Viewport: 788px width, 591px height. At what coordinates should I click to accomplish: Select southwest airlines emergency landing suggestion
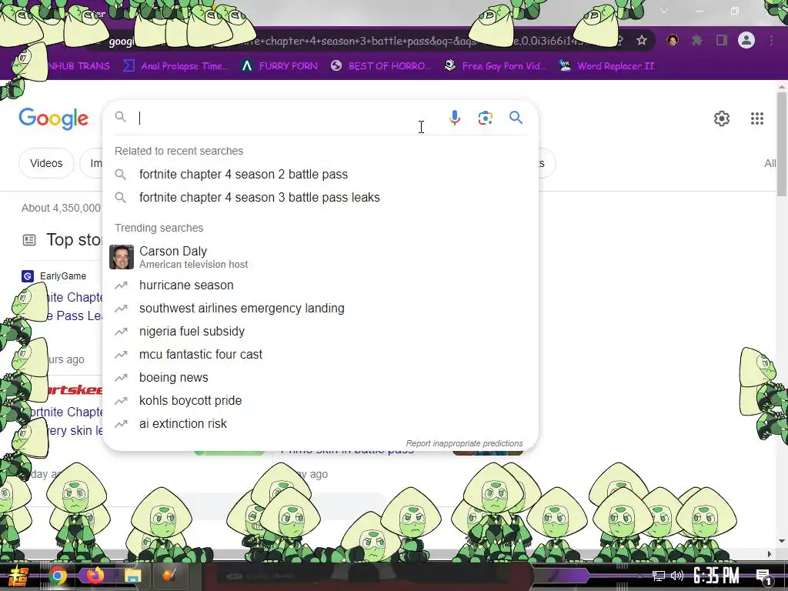321,308
